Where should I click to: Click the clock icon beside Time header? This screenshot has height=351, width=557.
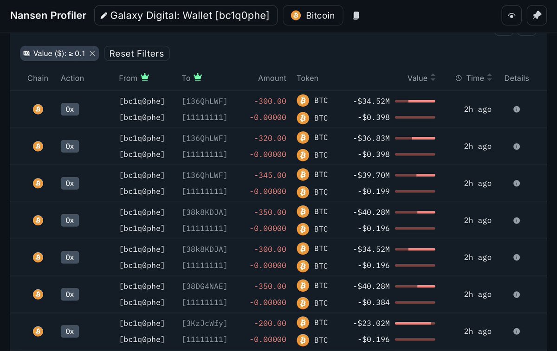pos(459,78)
